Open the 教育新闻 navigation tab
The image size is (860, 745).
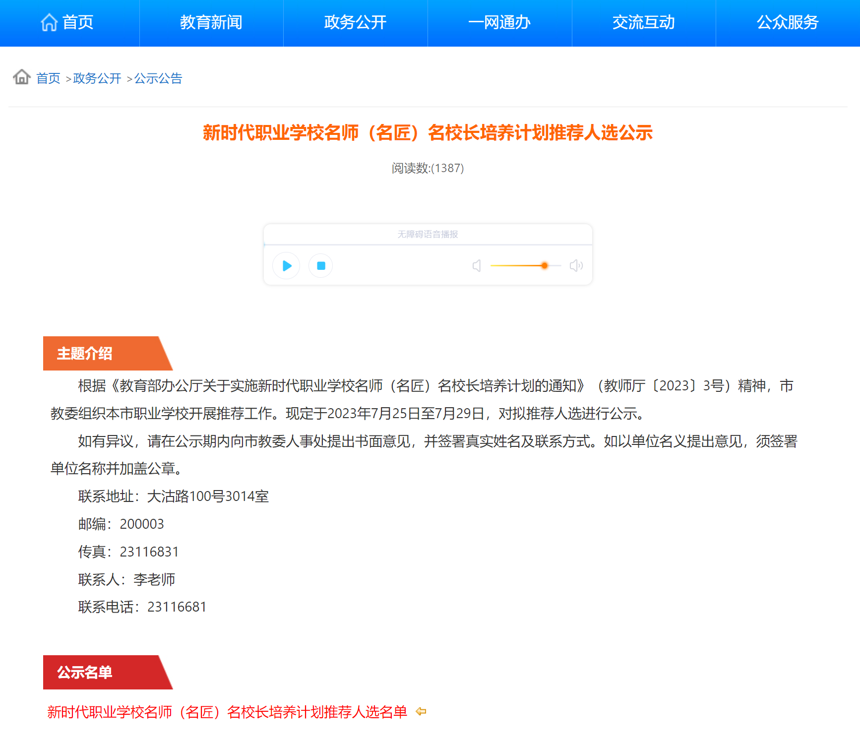coord(211,22)
